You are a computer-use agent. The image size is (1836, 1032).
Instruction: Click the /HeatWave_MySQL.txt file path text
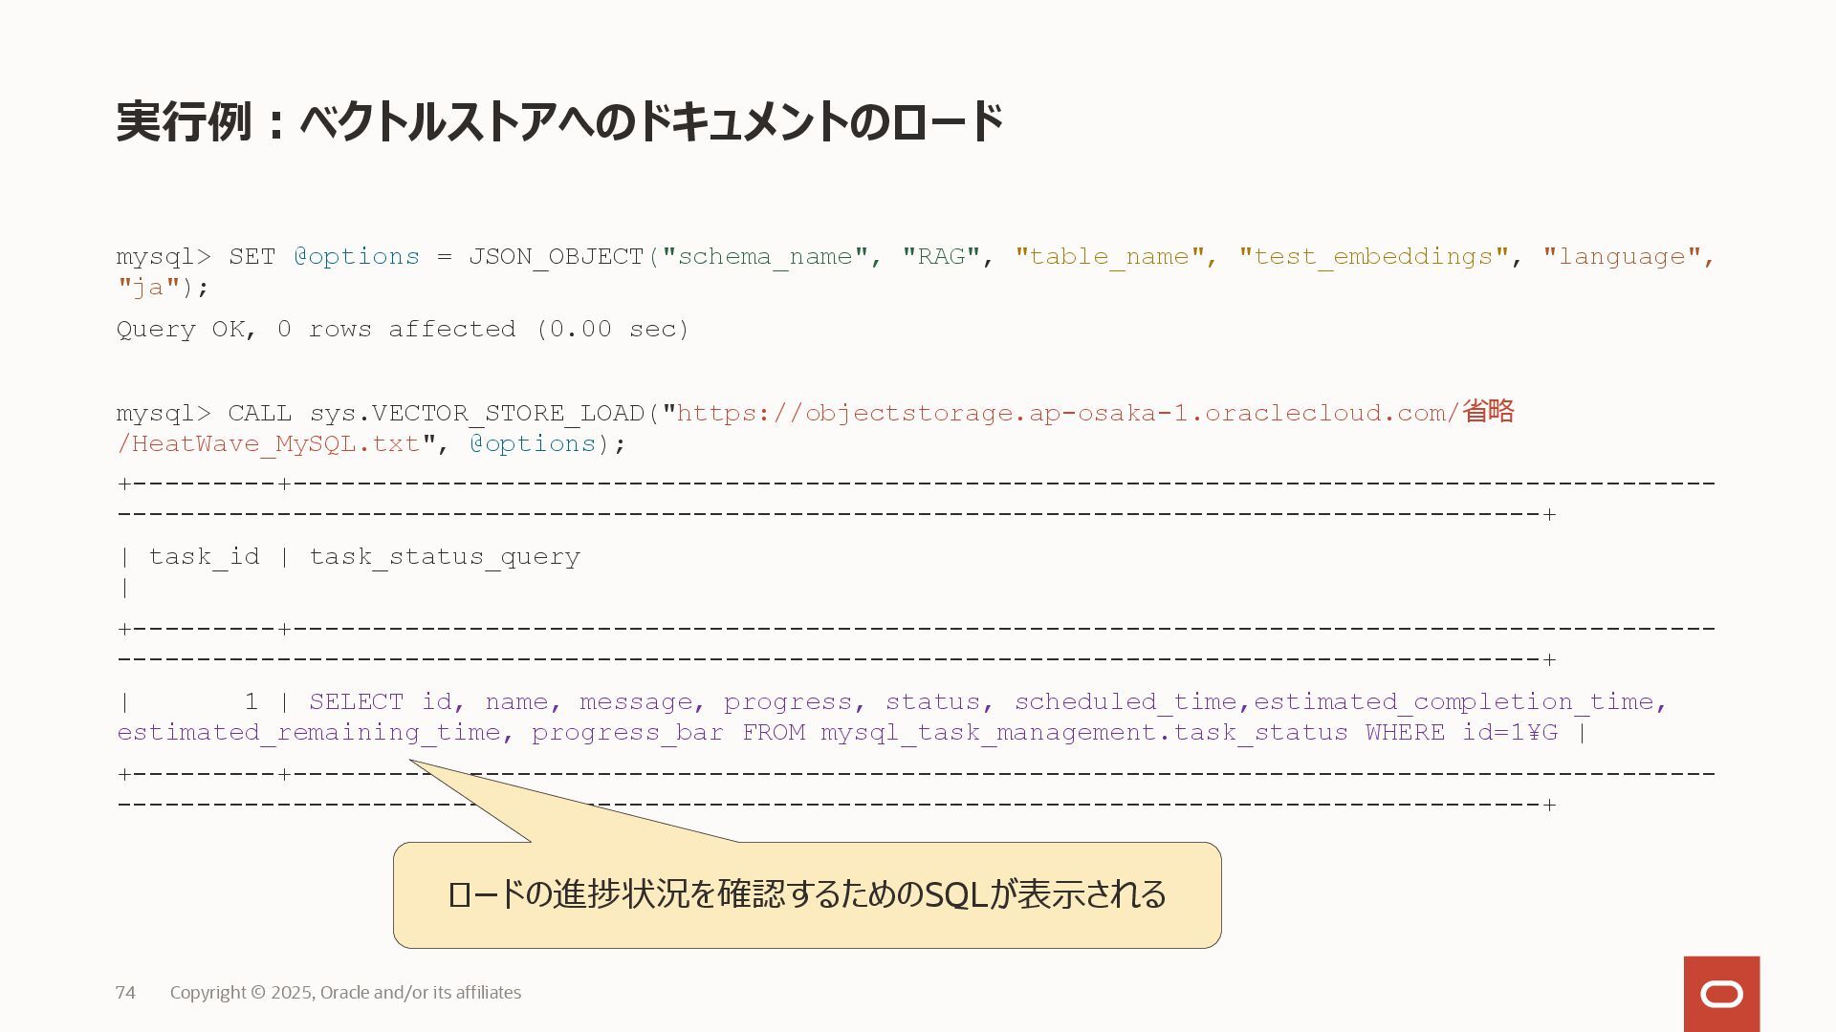click(x=269, y=444)
